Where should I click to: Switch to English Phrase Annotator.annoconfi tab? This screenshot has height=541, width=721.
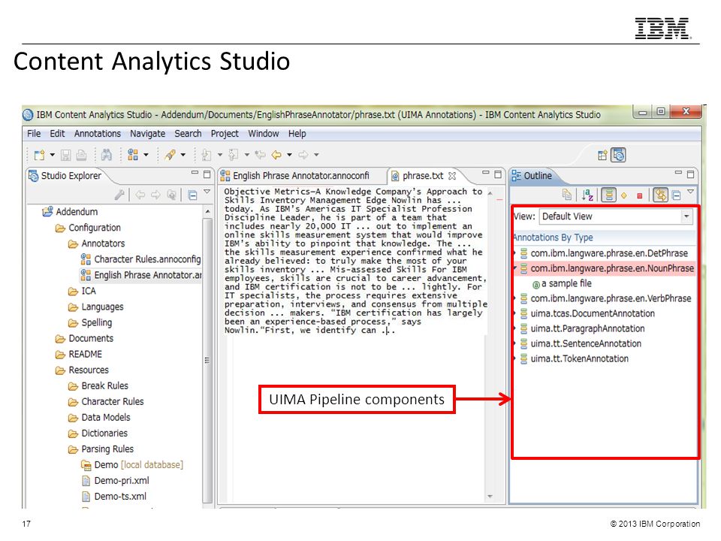point(300,176)
